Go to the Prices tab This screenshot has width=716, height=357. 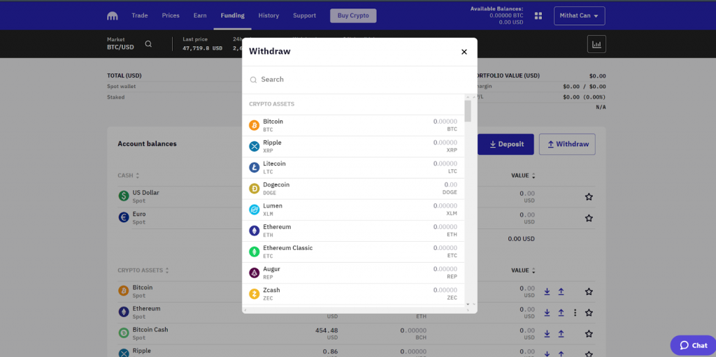coord(171,15)
